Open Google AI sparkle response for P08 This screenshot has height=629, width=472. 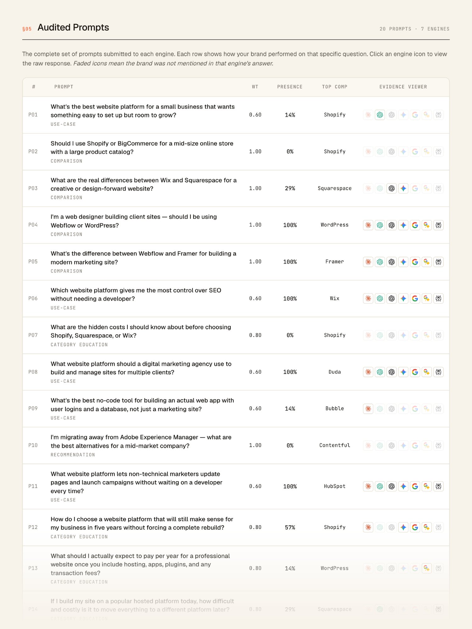tap(427, 372)
